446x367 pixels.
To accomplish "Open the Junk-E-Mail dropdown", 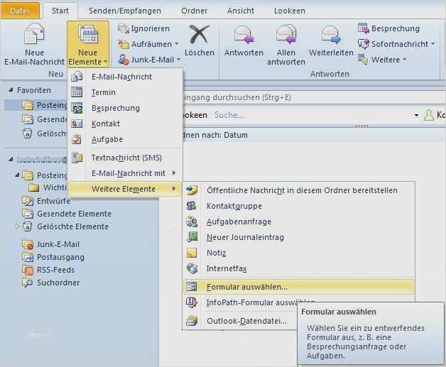I will pos(150,60).
